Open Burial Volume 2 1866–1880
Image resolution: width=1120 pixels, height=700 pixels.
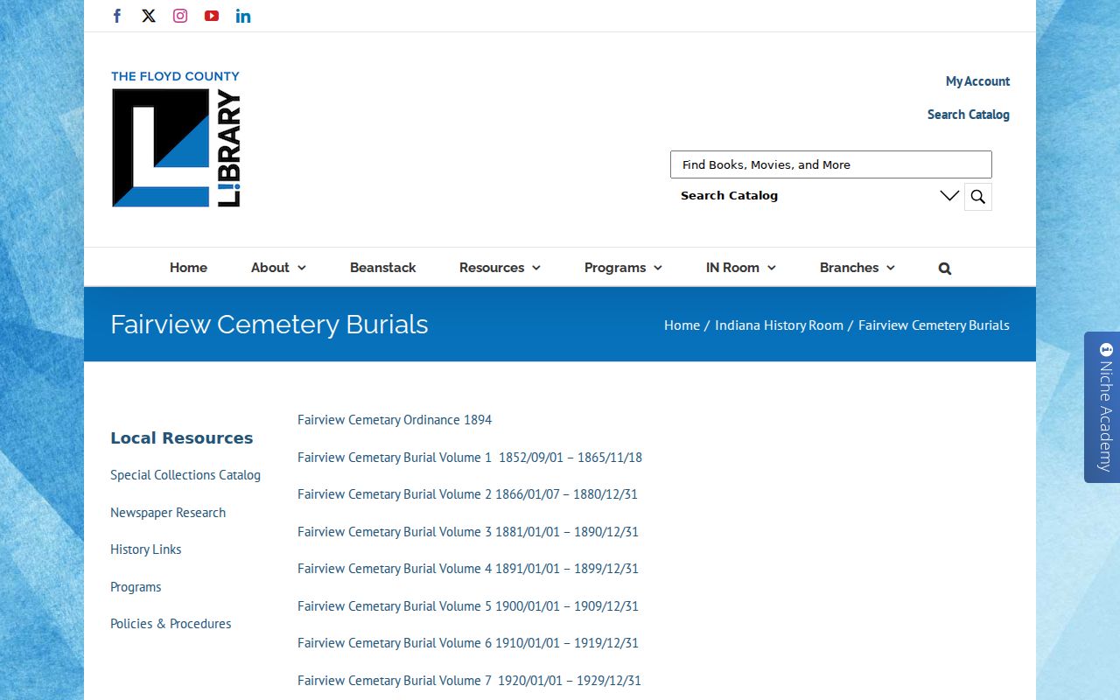click(x=467, y=494)
